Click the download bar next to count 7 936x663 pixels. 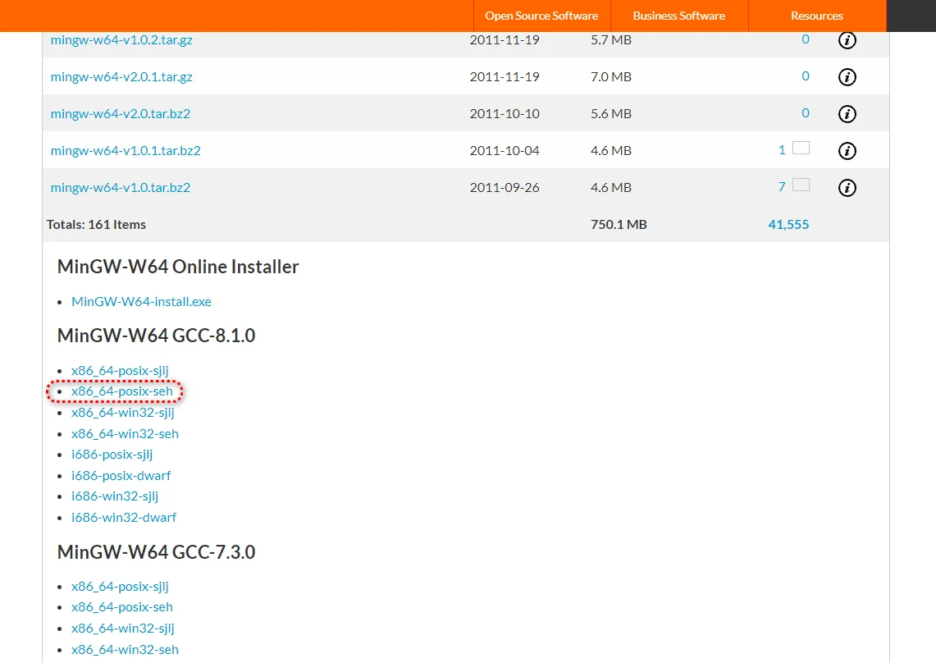[x=801, y=185]
